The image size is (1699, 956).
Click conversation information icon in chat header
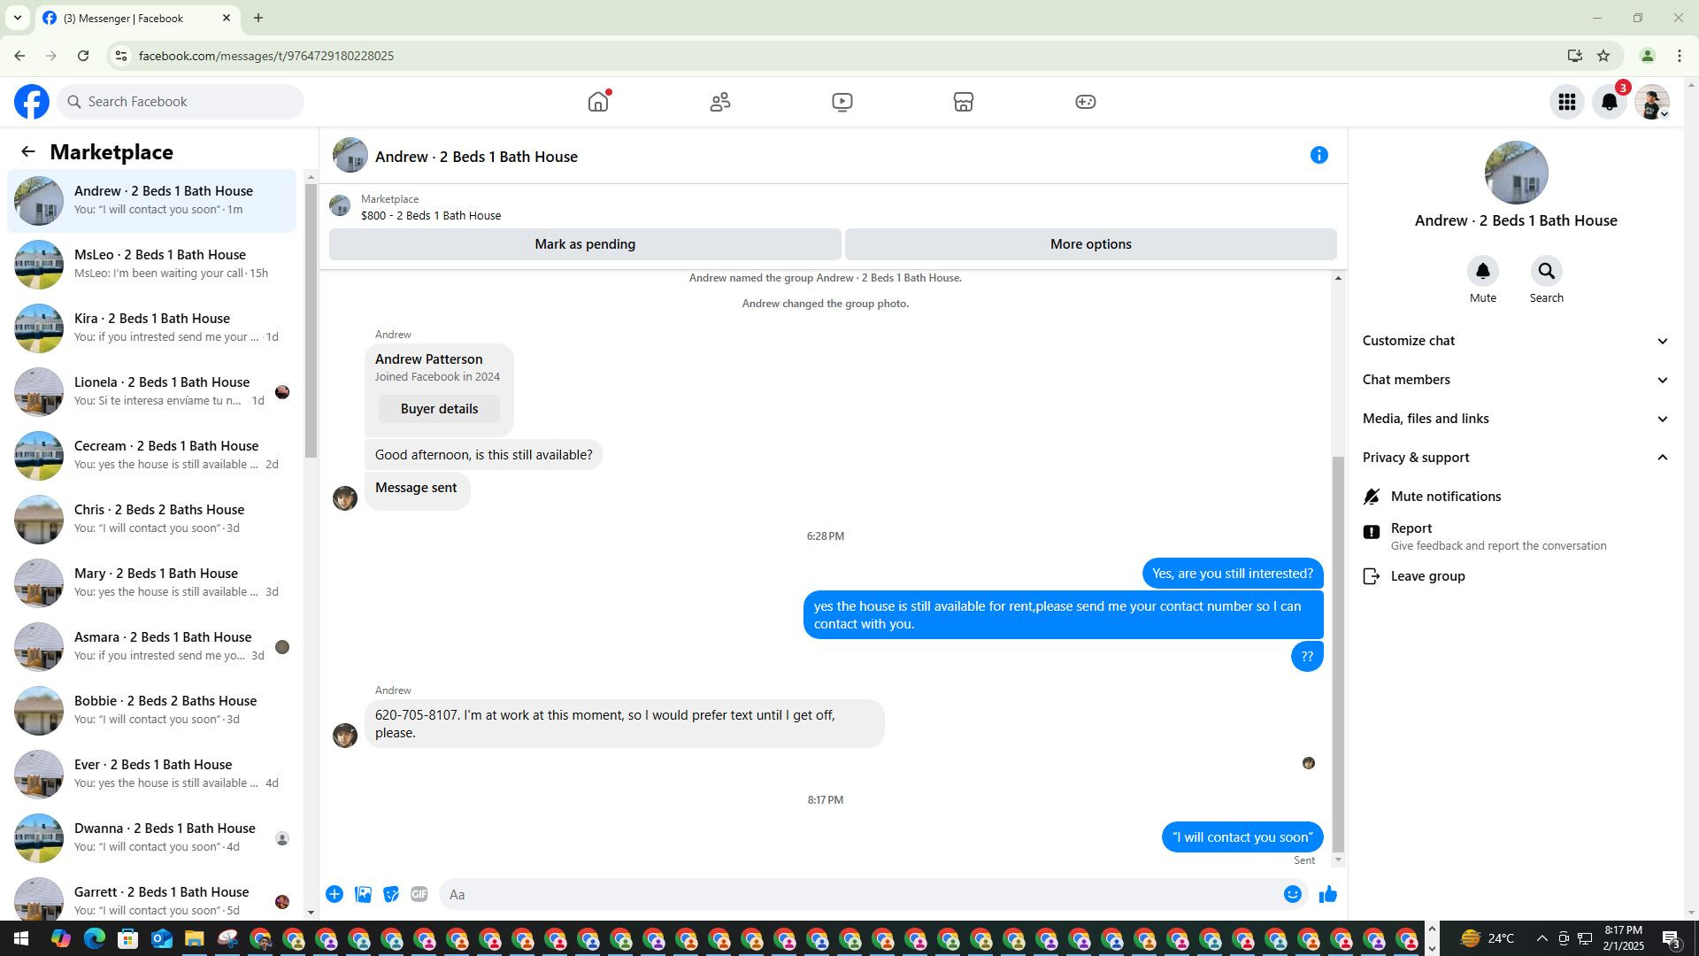1318,156
